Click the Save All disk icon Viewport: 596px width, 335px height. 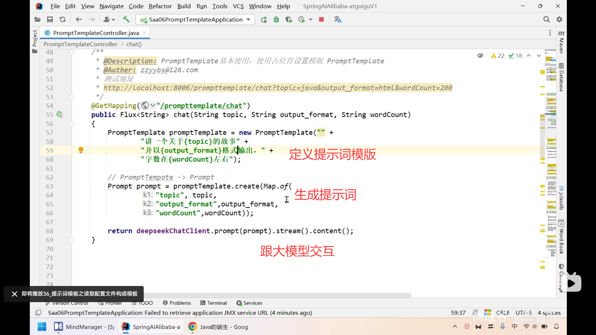(x=50, y=20)
